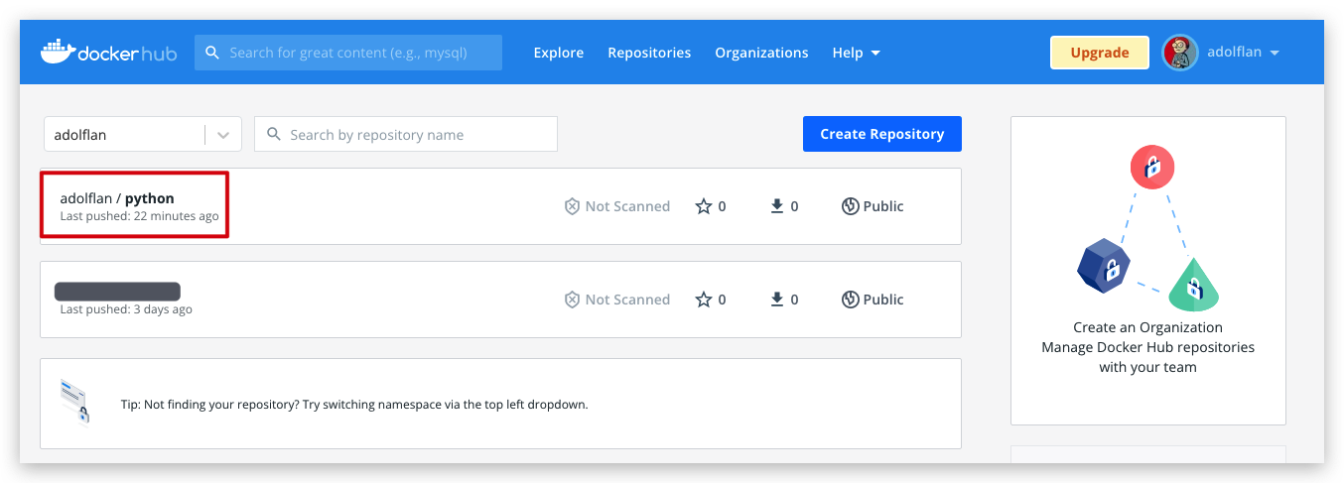The image size is (1344, 483).
Task: Go to the Repositories page
Action: (649, 53)
